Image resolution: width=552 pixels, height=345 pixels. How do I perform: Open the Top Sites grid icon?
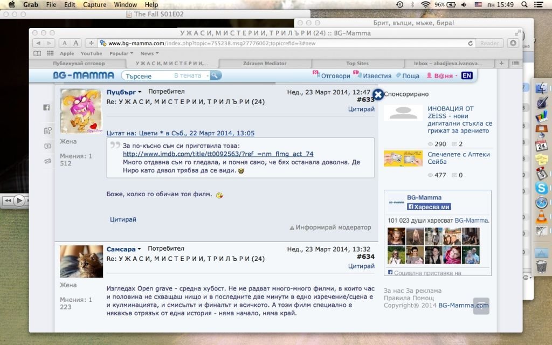pos(50,53)
